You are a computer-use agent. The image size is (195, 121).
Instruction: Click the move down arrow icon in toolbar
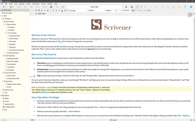click(x=157, y=7)
